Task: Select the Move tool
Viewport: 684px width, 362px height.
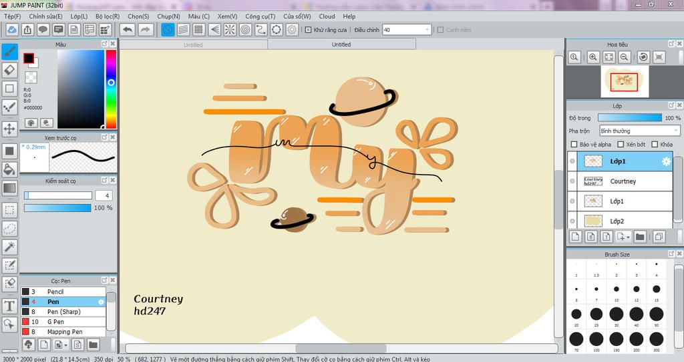Action: (9, 129)
